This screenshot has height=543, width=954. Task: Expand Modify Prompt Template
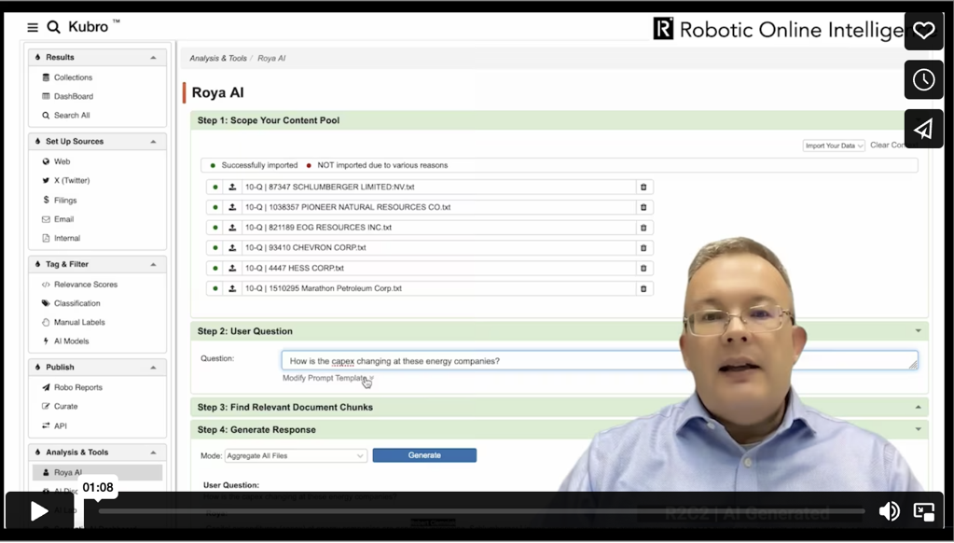pyautogui.click(x=327, y=378)
